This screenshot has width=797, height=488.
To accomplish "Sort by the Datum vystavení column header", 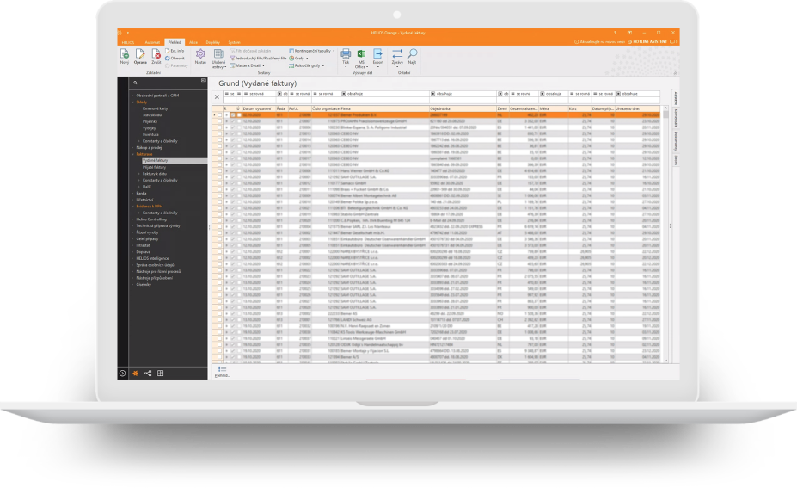I will (259, 109).
